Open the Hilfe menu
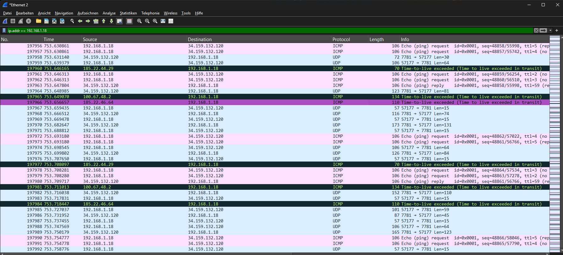This screenshot has height=255, width=563. 199,13
